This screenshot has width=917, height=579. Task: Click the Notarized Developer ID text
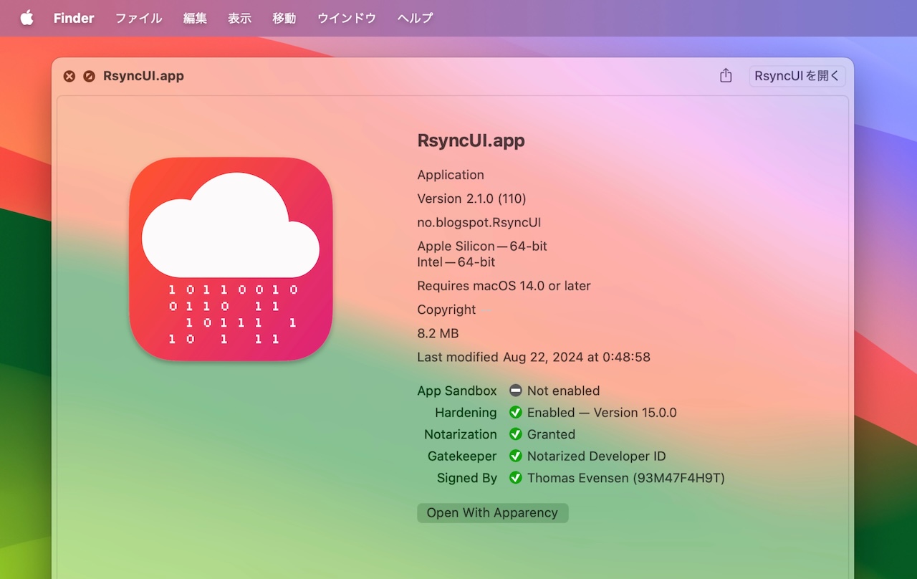(x=597, y=456)
